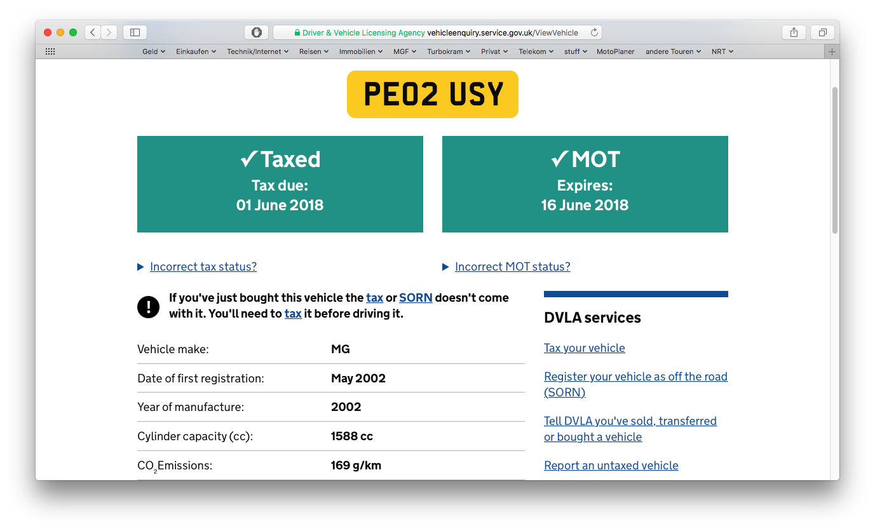Viewport: 875px width, 531px height.
Task: Expand the 'Incorrect MOT status?' disclosure
Action: point(512,267)
